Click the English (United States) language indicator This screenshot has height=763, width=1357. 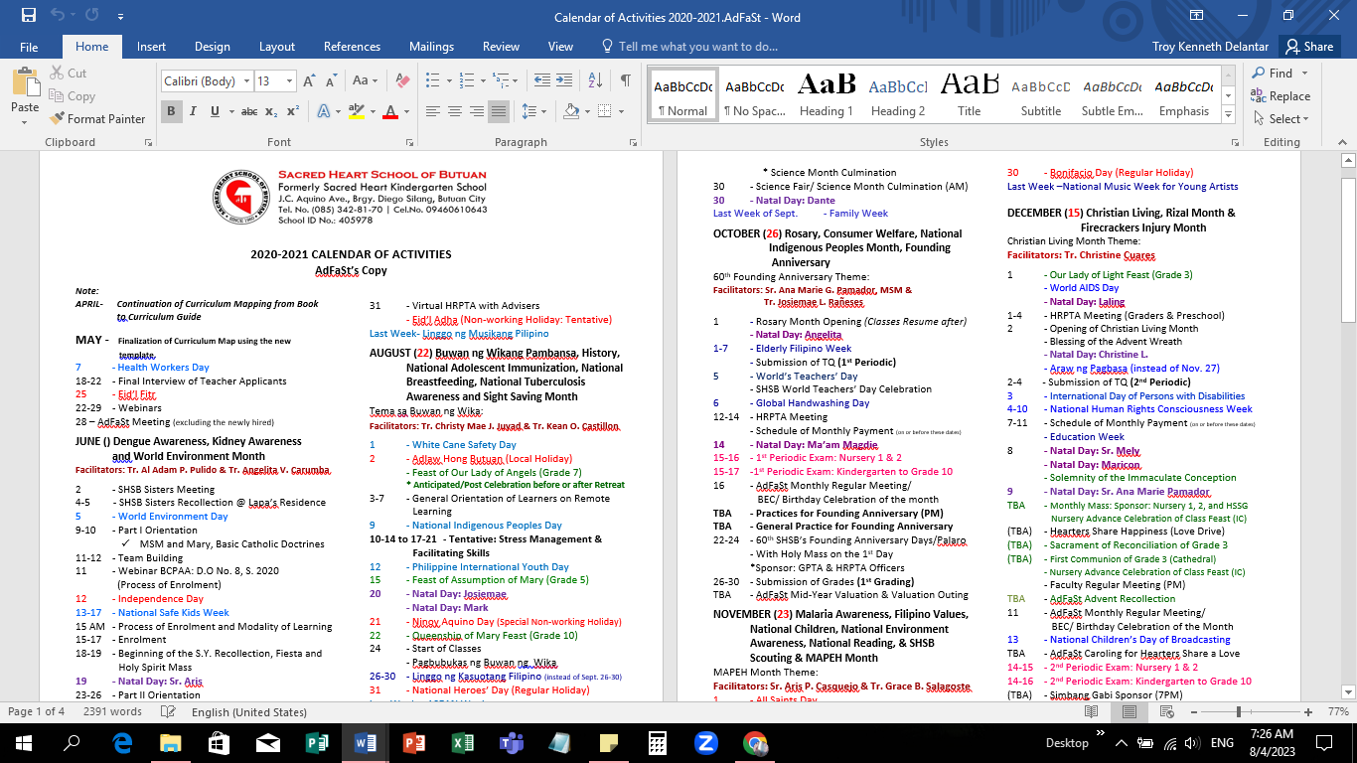click(248, 712)
